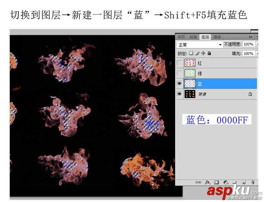Switch to the 段落 tab
The image size is (264, 202).
[193, 37]
